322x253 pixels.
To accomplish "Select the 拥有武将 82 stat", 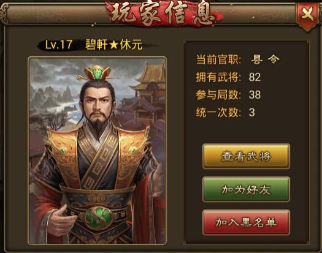I will [228, 77].
